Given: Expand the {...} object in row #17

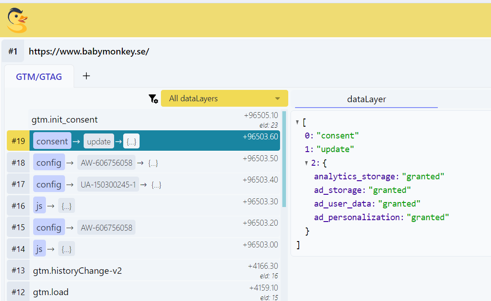Looking at the screenshot, I should tap(156, 185).
